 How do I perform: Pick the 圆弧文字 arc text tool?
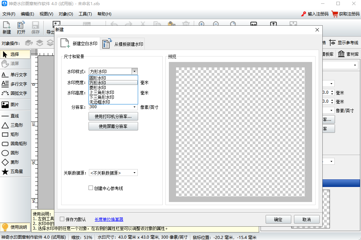pos(15,93)
